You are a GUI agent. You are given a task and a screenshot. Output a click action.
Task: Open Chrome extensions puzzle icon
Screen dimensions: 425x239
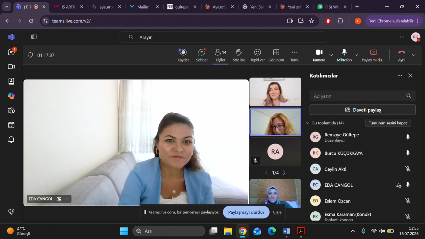340,21
